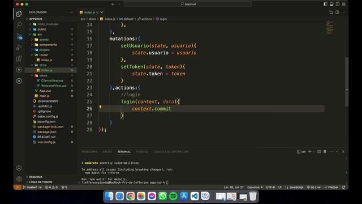Close the terminal panel
The width and height of the screenshot is (362, 204).
tap(343, 151)
